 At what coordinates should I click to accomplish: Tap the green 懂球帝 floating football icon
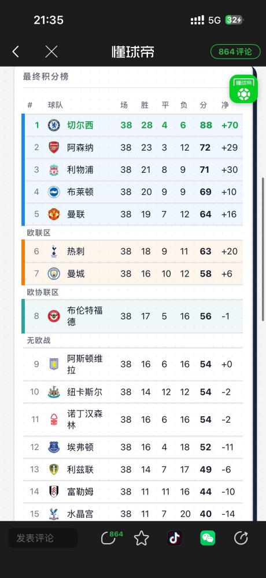coord(243,89)
